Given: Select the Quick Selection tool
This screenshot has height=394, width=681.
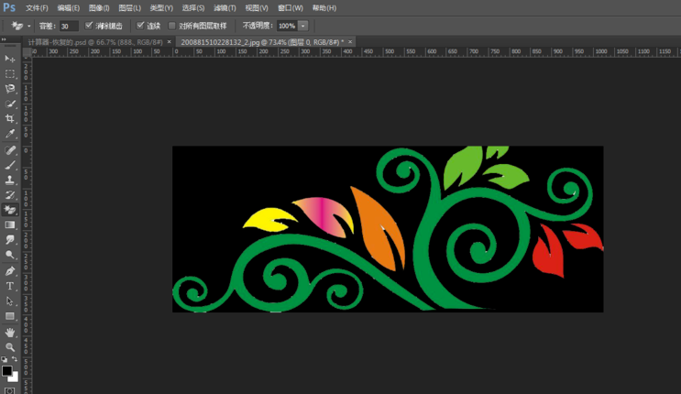Looking at the screenshot, I should pos(9,104).
